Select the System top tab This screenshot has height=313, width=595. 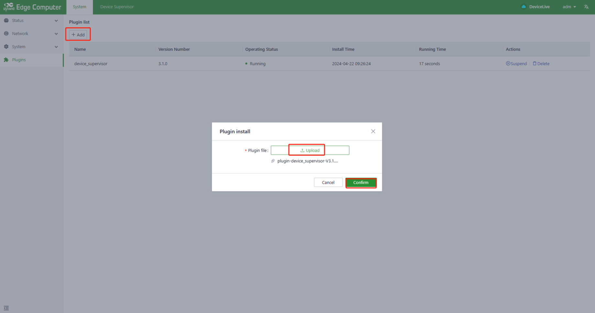(79, 7)
